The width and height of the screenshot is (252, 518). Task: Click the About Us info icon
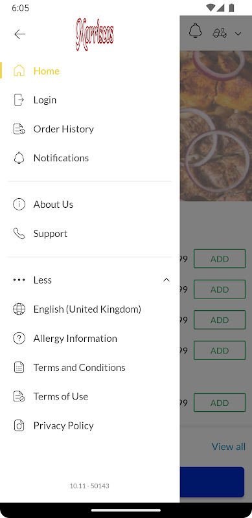(x=19, y=205)
